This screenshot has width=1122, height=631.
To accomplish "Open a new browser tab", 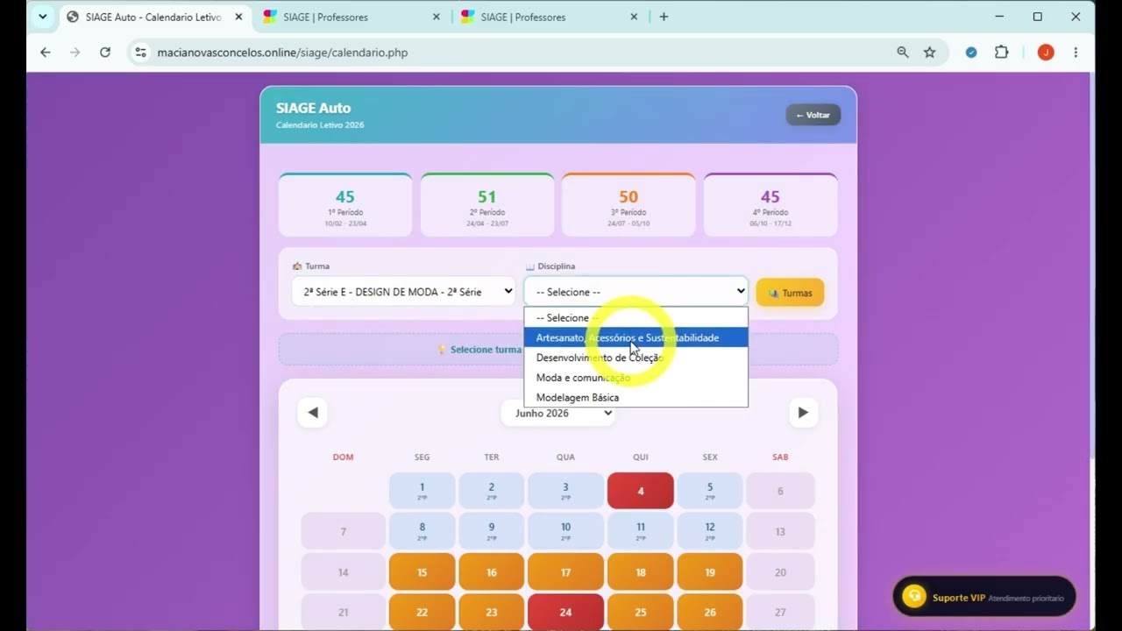I will [x=664, y=17].
